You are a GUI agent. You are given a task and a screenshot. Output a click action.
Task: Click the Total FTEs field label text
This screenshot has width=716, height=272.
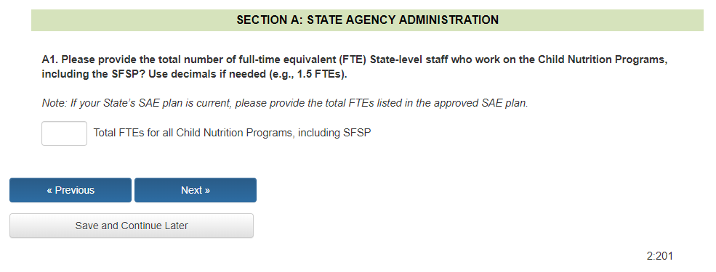click(x=232, y=133)
